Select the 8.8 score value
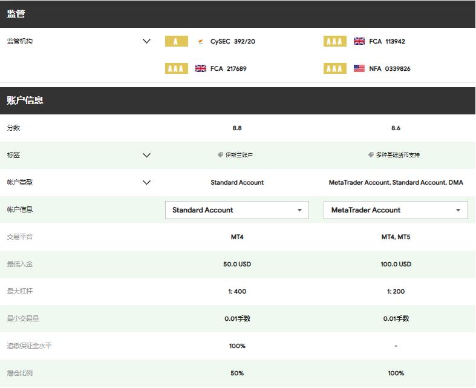The width and height of the screenshot is (476, 388). pyautogui.click(x=237, y=128)
